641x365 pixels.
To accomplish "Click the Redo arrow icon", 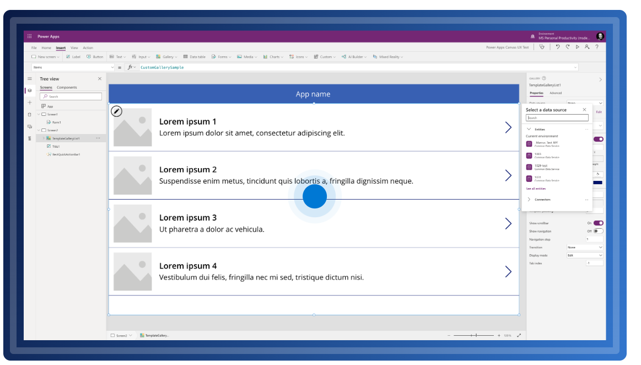I will (568, 47).
